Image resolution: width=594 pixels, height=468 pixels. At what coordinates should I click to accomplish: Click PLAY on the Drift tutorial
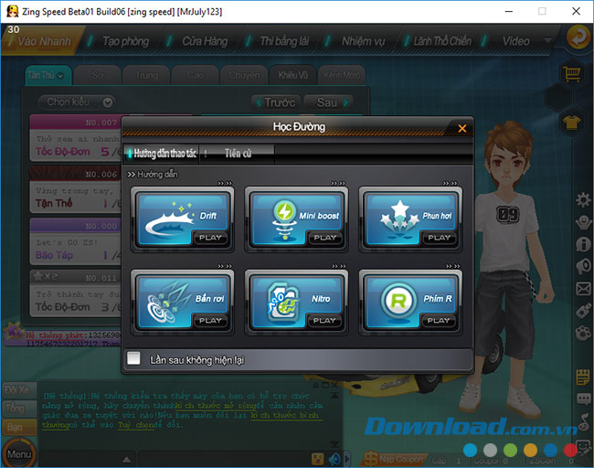coord(211,238)
